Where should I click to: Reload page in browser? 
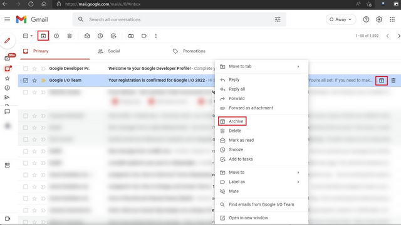pyautogui.click(x=31, y=4)
